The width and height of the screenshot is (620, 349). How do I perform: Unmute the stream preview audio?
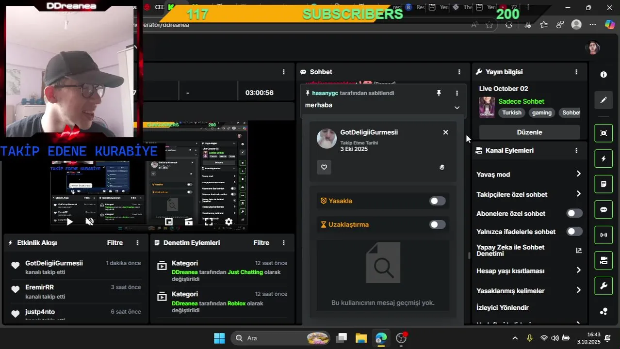pos(90,222)
